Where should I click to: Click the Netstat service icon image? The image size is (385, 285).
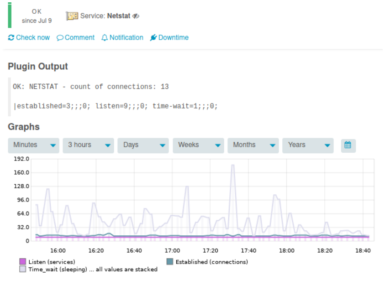pos(72,16)
